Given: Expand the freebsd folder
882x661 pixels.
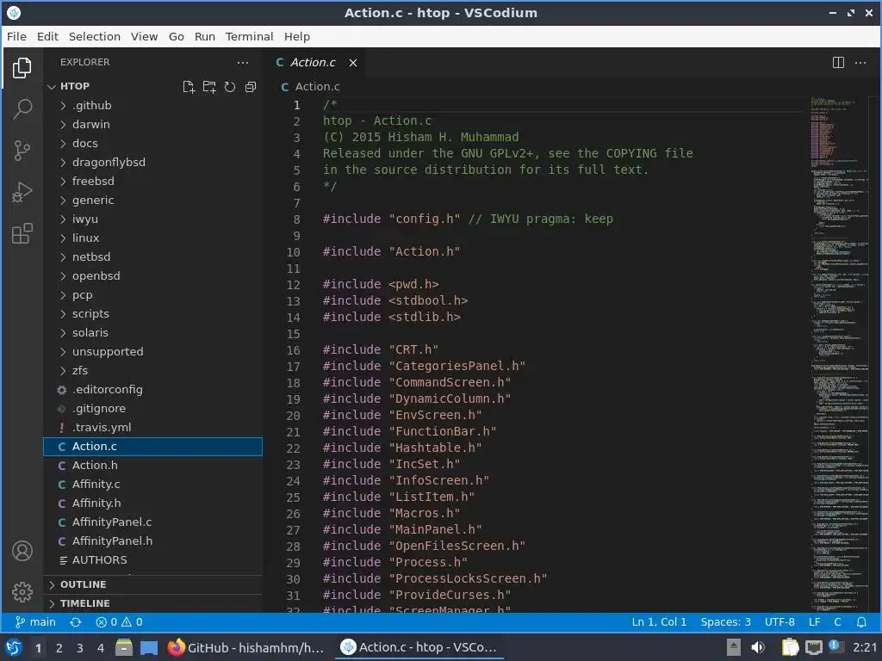Looking at the screenshot, I should 152,181.
